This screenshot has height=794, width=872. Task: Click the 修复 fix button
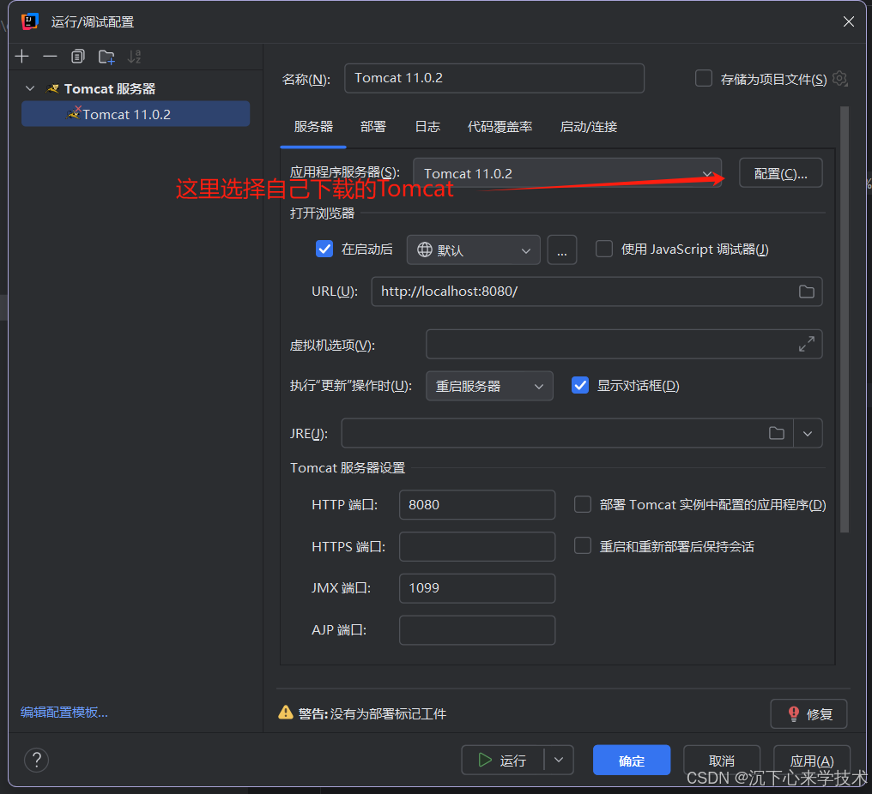(x=808, y=713)
